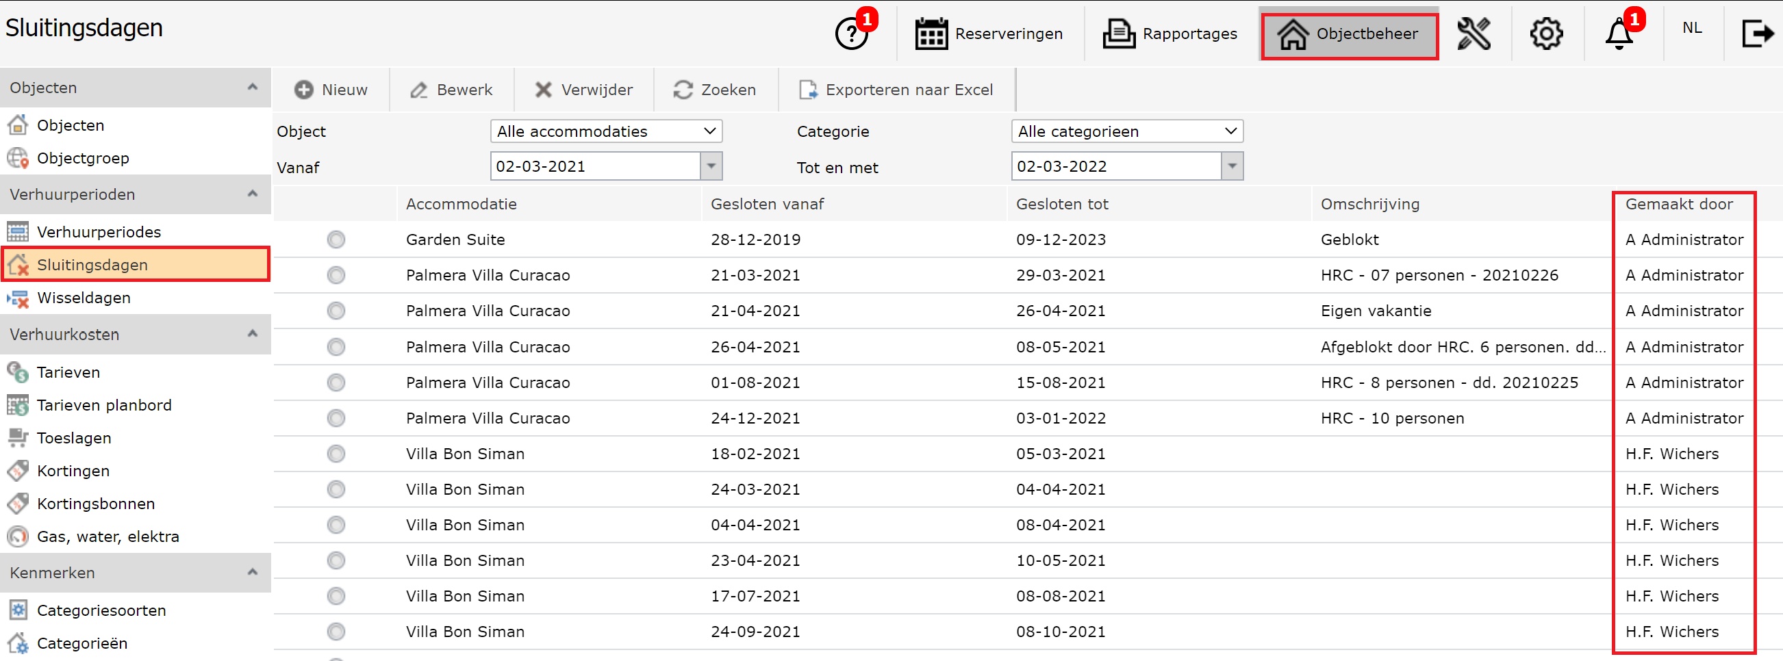This screenshot has height=661, width=1783.
Task: Open the help question mark icon
Action: click(x=851, y=34)
